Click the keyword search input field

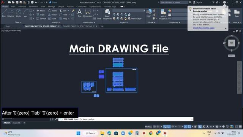pos(174,2)
